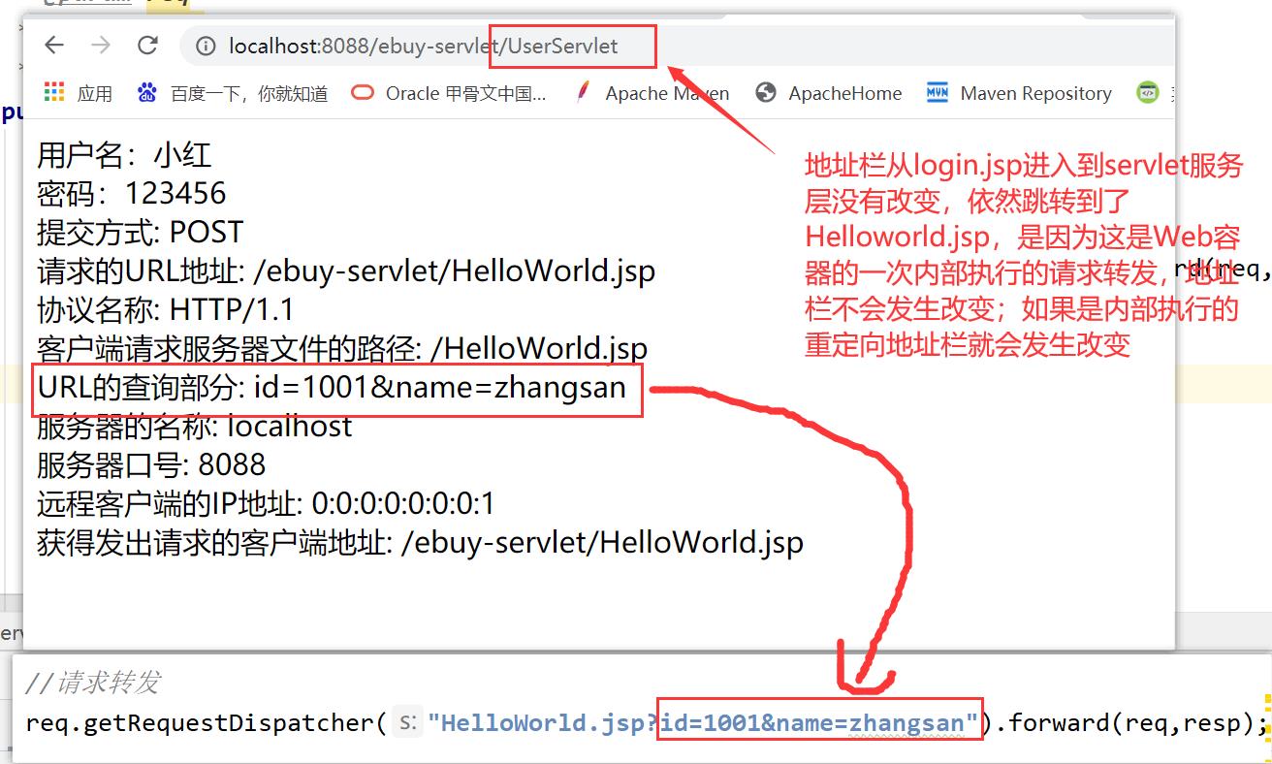Select the URL的查询部分 id=1001&name=zhangsan line
The height and width of the screenshot is (764, 1272).
332,388
